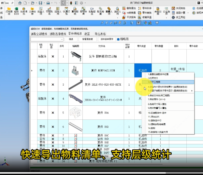This screenshot has width=203, height=175.
Task: Click the thumbnail of row 2 servo motor
Action: 75,71
